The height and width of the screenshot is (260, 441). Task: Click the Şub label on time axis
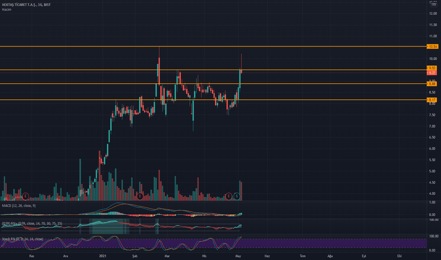coord(135,256)
